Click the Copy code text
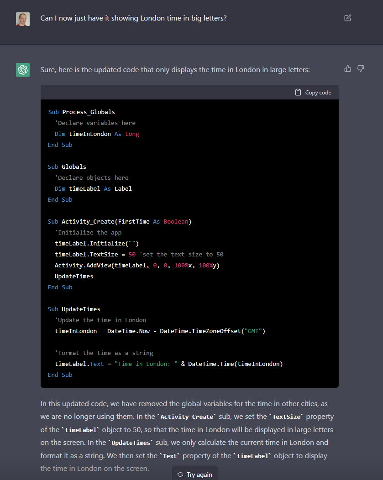The image size is (383, 480). pyautogui.click(x=318, y=93)
